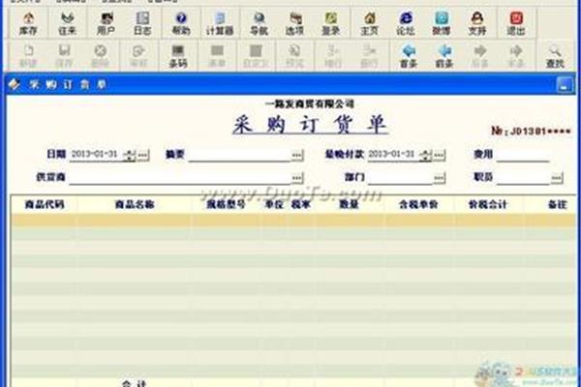This screenshot has width=581, height=387.
Task: Open the 支持 support QQ icon
Action: 477,23
